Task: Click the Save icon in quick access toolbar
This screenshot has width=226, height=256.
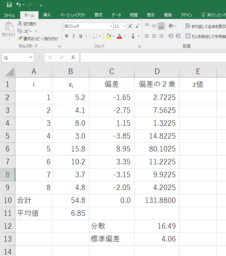Action: point(9,5)
